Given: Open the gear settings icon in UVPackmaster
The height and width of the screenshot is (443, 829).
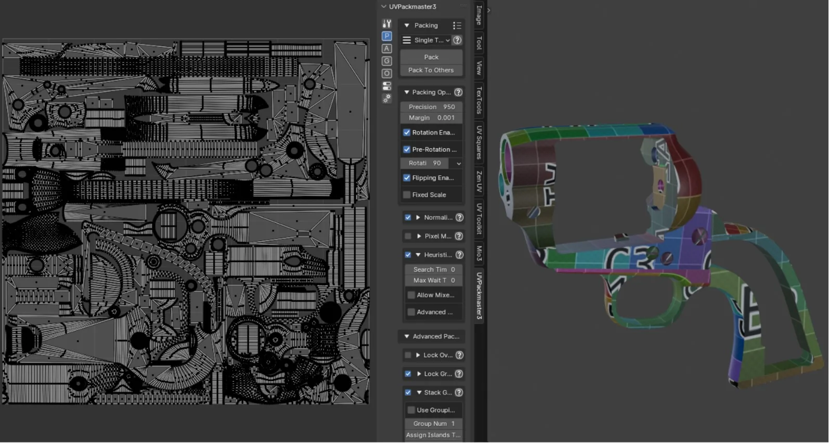Looking at the screenshot, I should 386,98.
